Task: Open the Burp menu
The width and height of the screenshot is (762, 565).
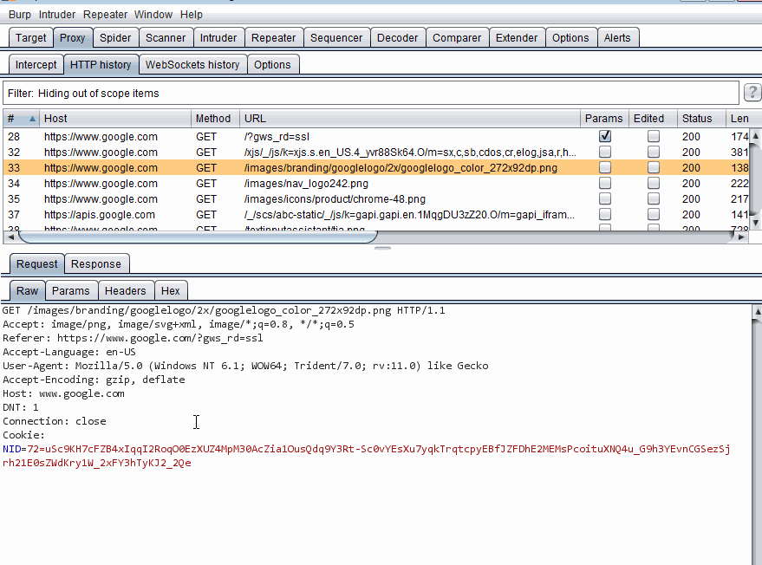Action: tap(20, 15)
